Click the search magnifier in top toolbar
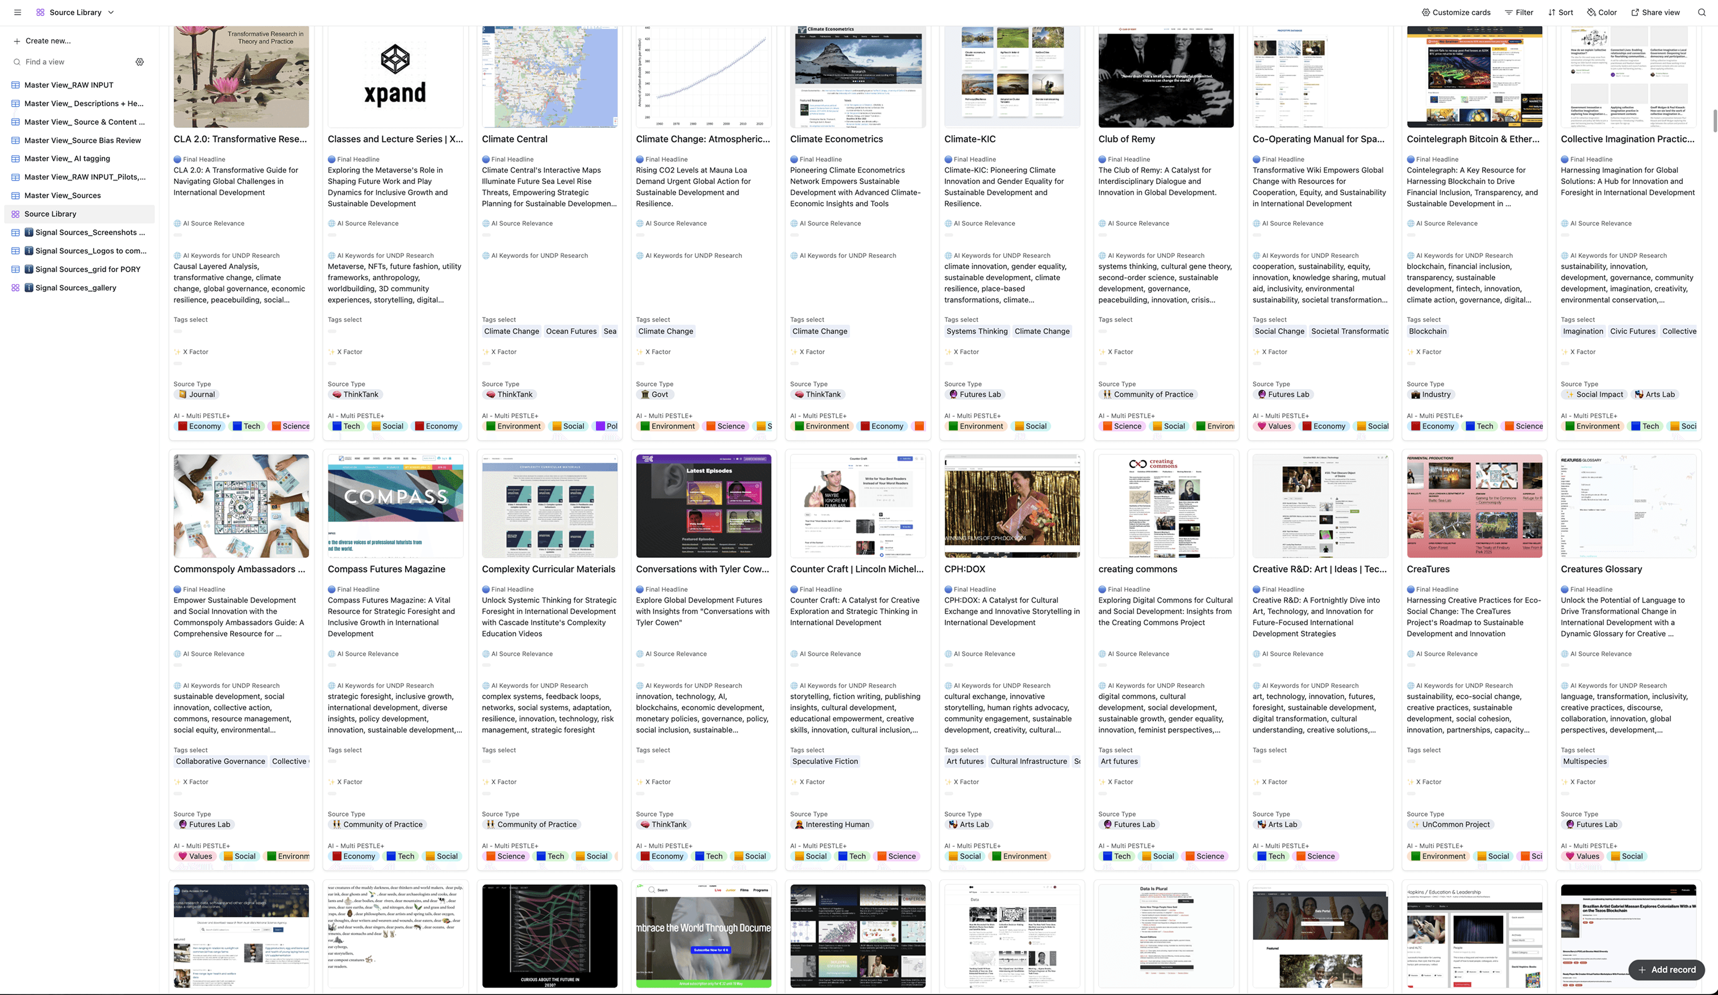The height and width of the screenshot is (995, 1718). (x=1702, y=12)
